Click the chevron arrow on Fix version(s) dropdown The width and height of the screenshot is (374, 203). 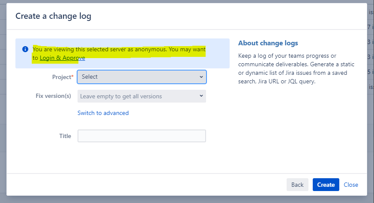click(201, 96)
